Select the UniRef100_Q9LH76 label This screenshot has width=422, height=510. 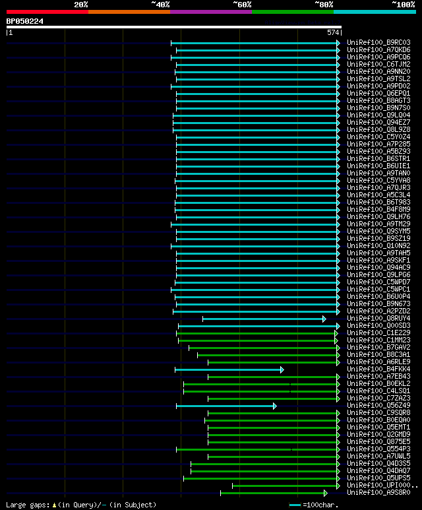378,216
